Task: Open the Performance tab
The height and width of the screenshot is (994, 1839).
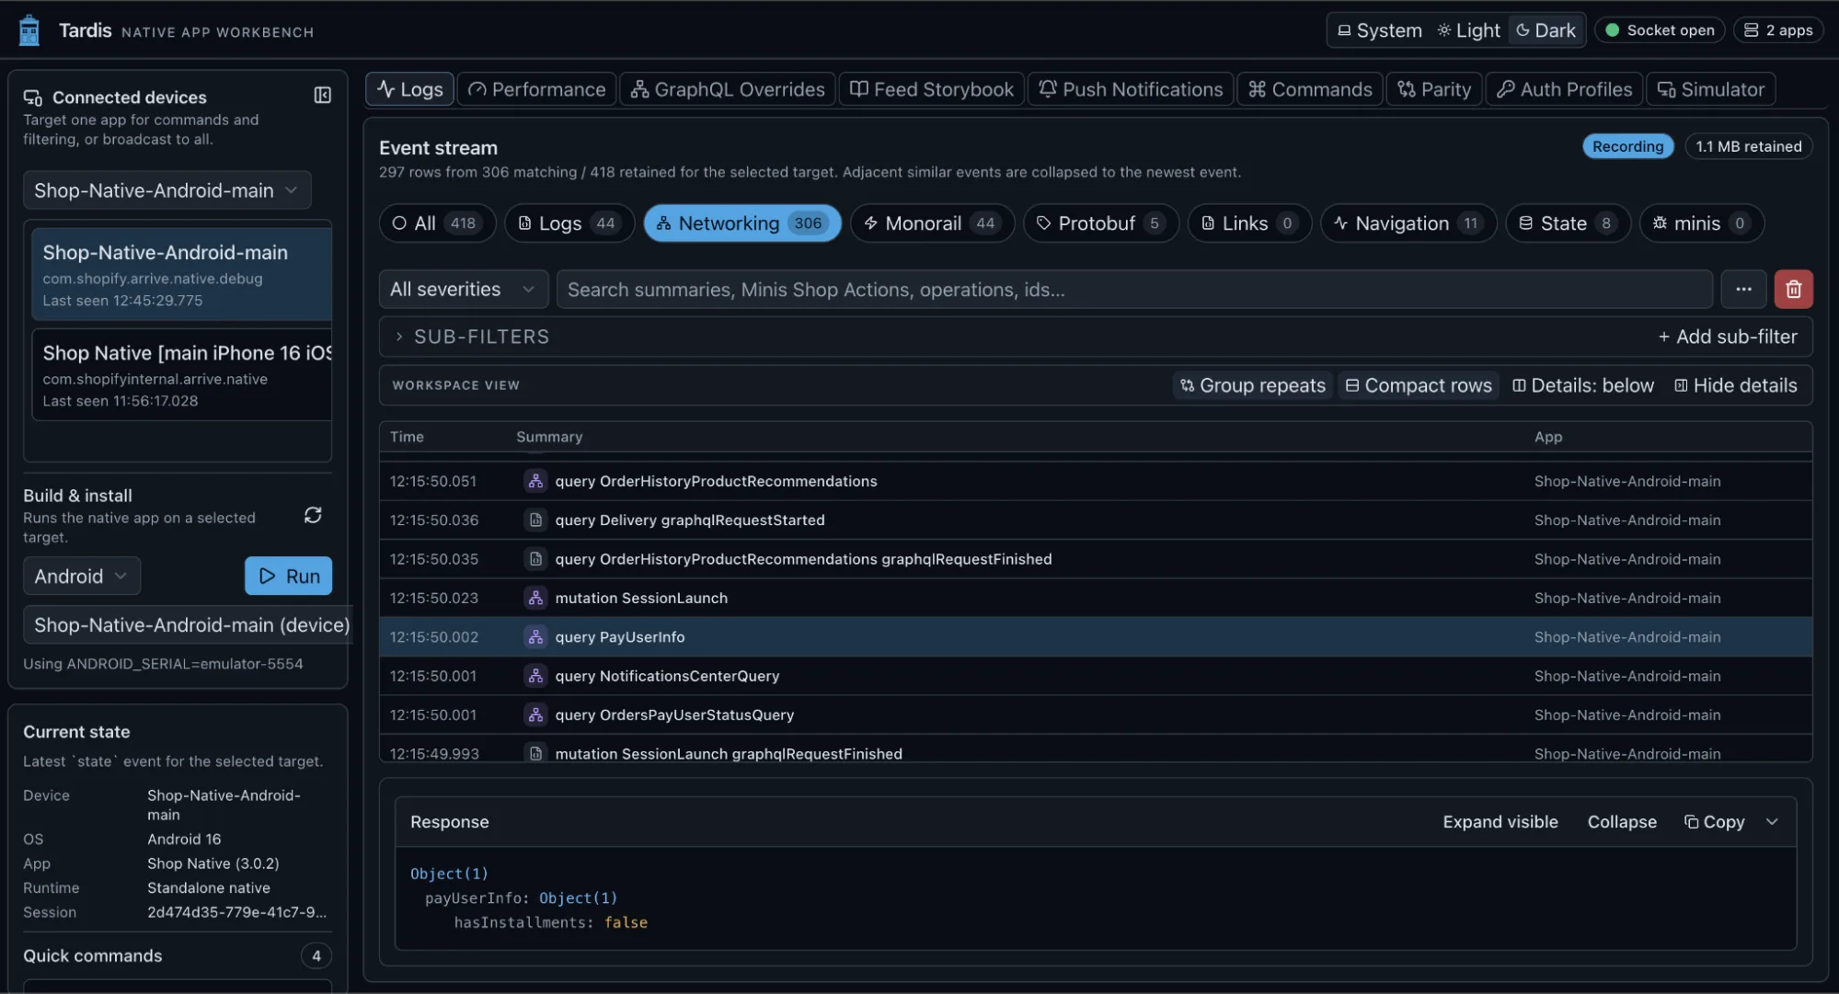Action: pos(537,89)
